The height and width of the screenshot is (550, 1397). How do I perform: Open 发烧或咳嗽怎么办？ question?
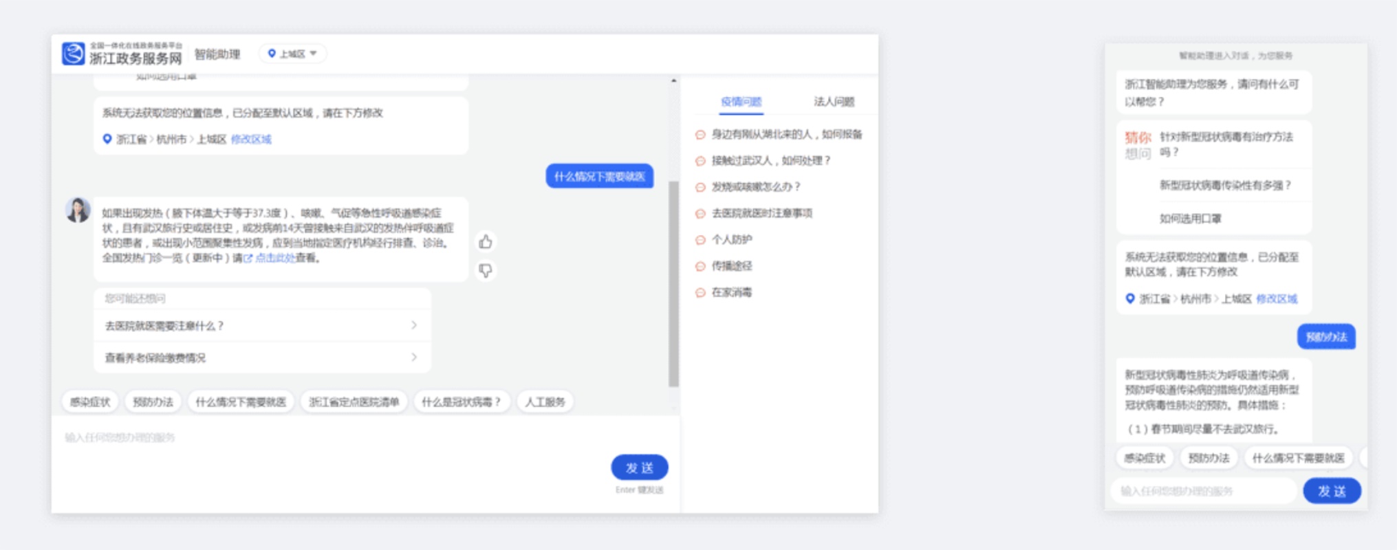coord(756,187)
